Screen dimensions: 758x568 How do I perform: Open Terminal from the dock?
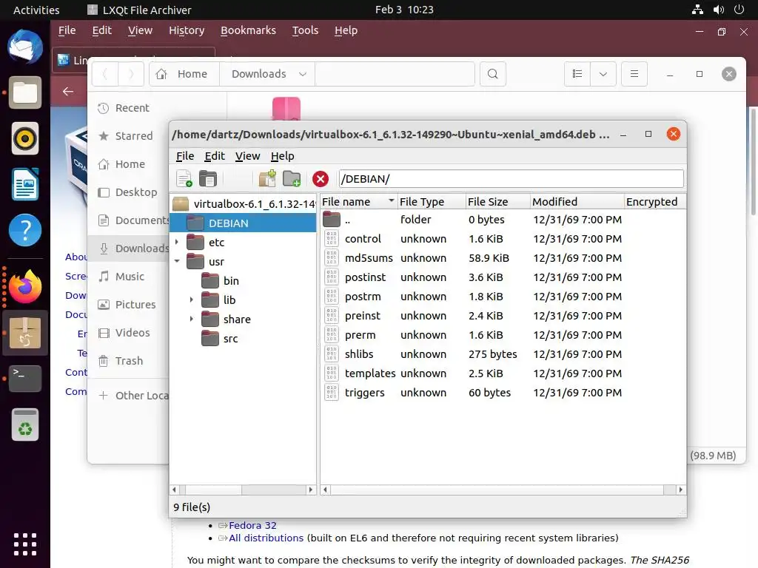(25, 378)
